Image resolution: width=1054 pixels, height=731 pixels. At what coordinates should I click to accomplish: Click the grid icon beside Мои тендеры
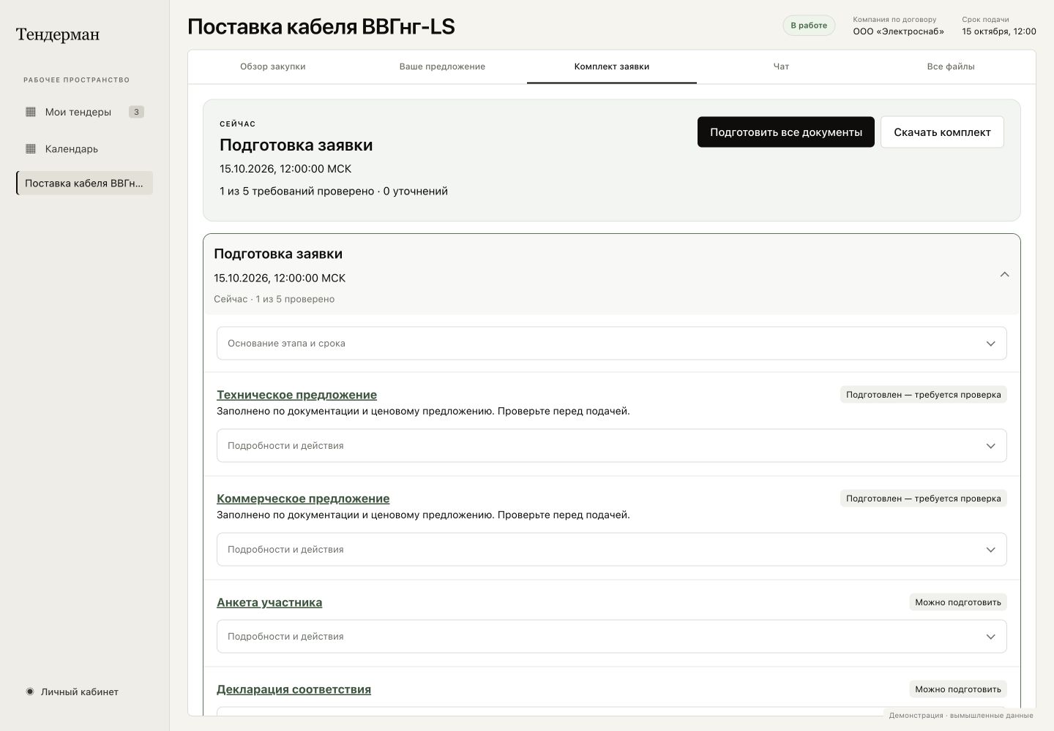point(31,112)
